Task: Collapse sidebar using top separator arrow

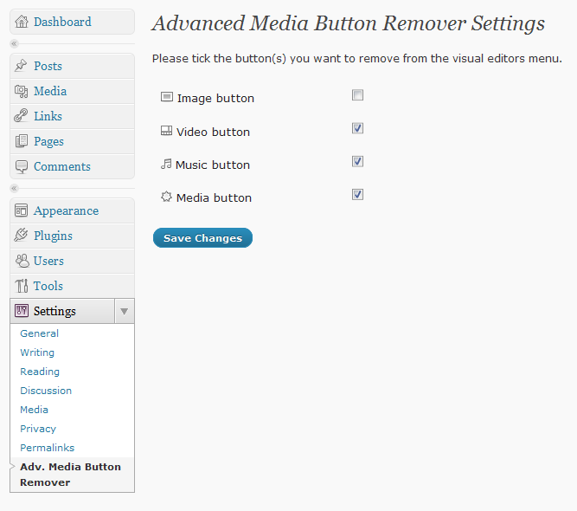Action: click(14, 43)
